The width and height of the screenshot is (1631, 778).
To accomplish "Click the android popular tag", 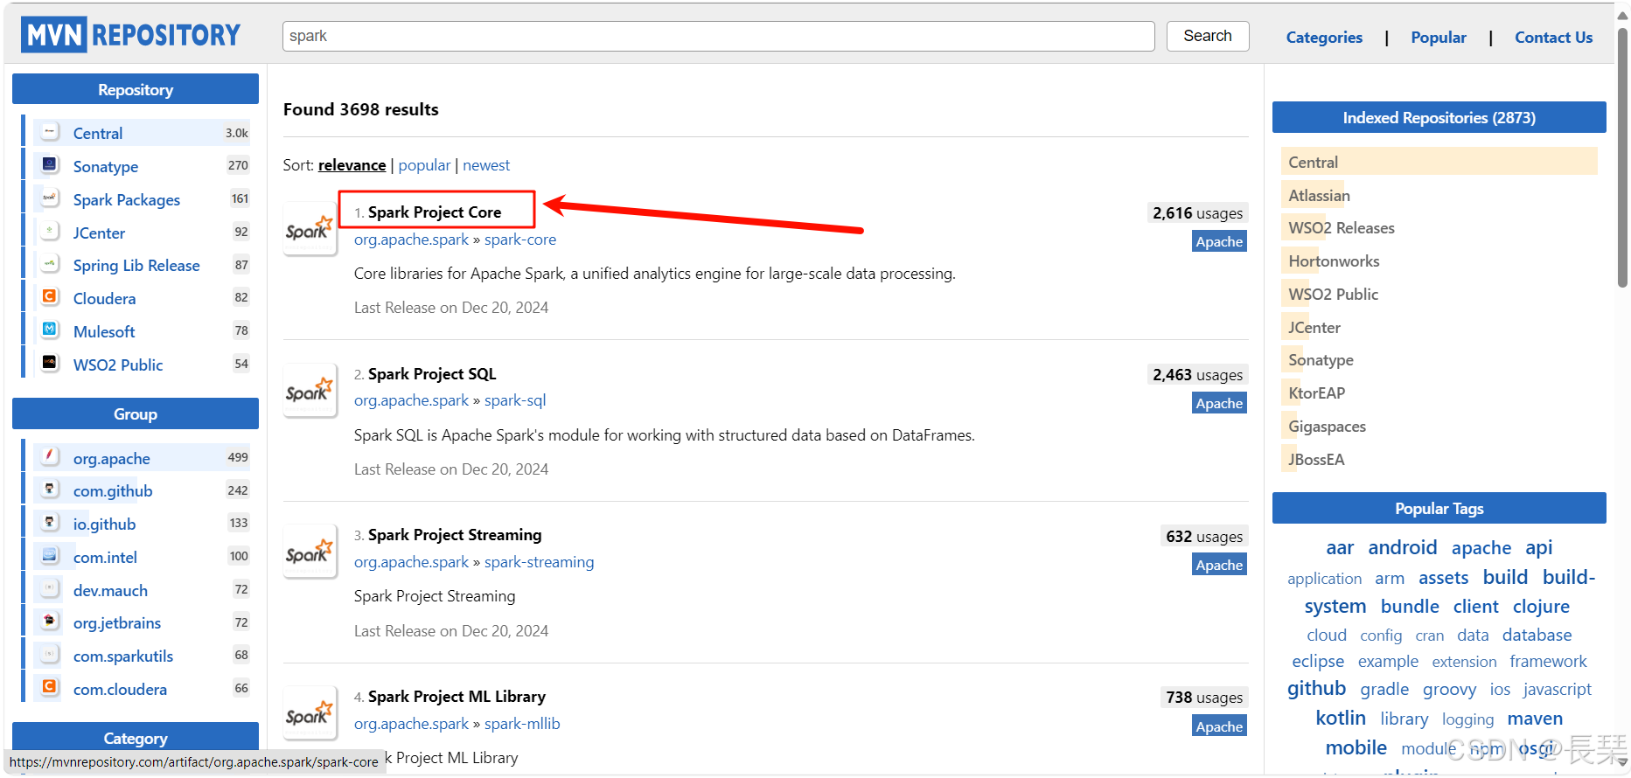I will 1403,547.
